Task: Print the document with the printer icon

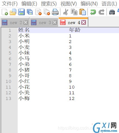Action: (x=55, y=12)
